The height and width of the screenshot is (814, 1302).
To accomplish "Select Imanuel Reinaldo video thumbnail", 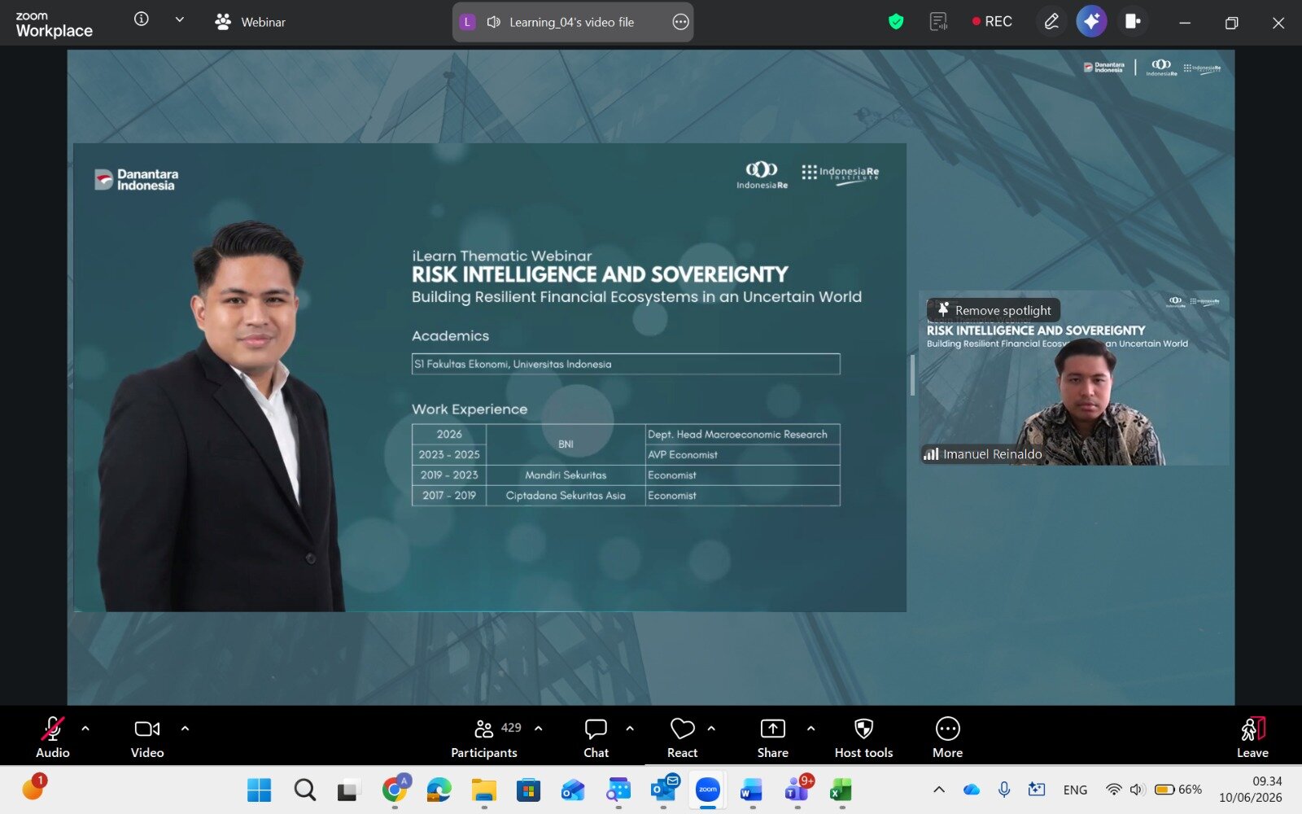I will (1074, 379).
